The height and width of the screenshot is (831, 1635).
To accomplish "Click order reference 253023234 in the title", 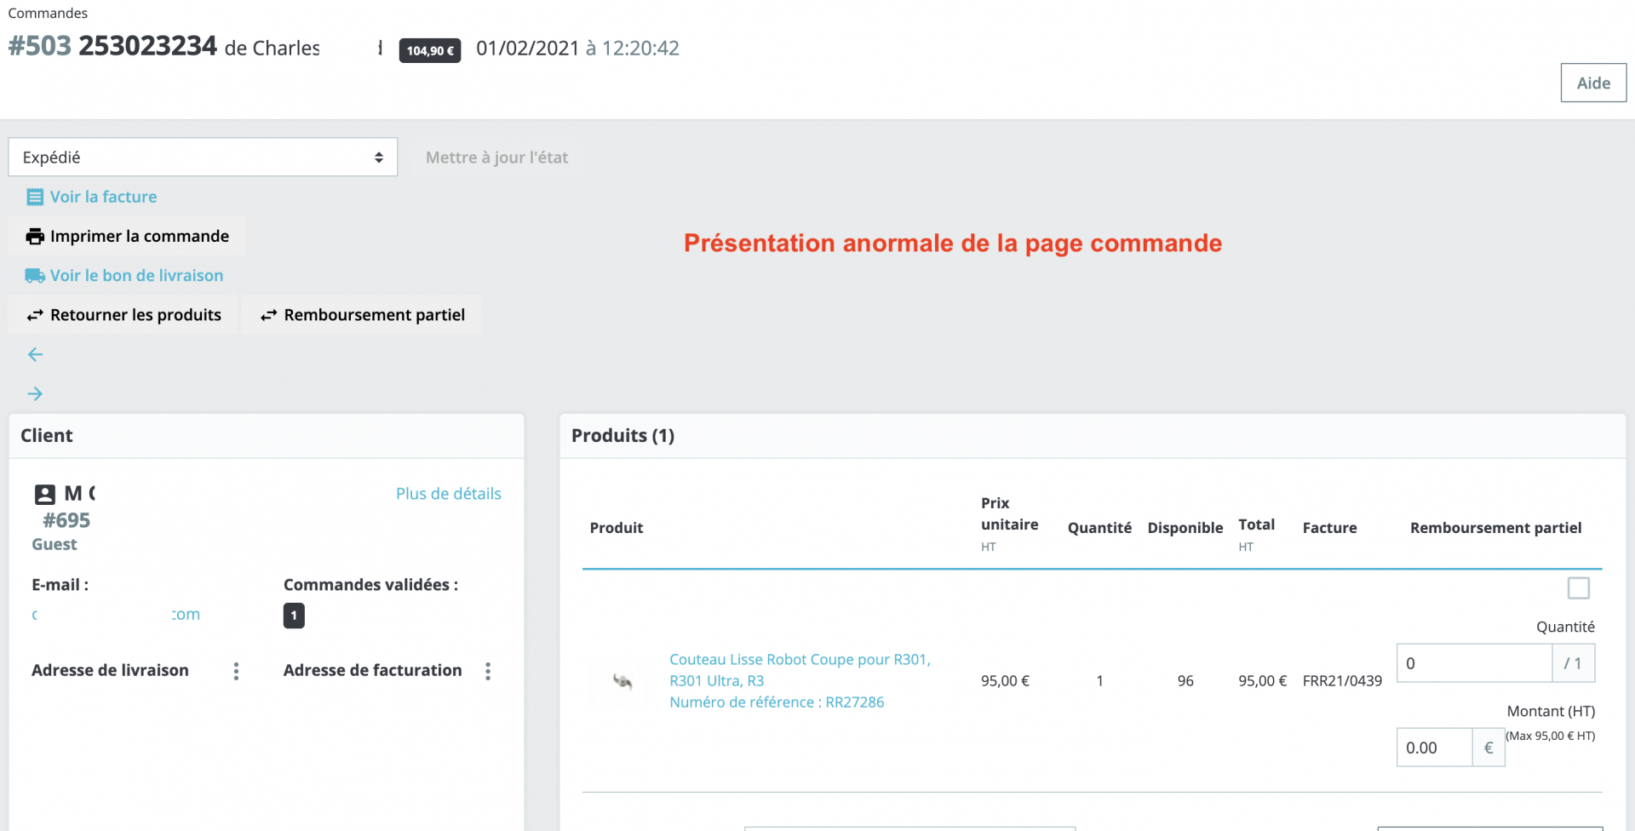I will pos(148,46).
